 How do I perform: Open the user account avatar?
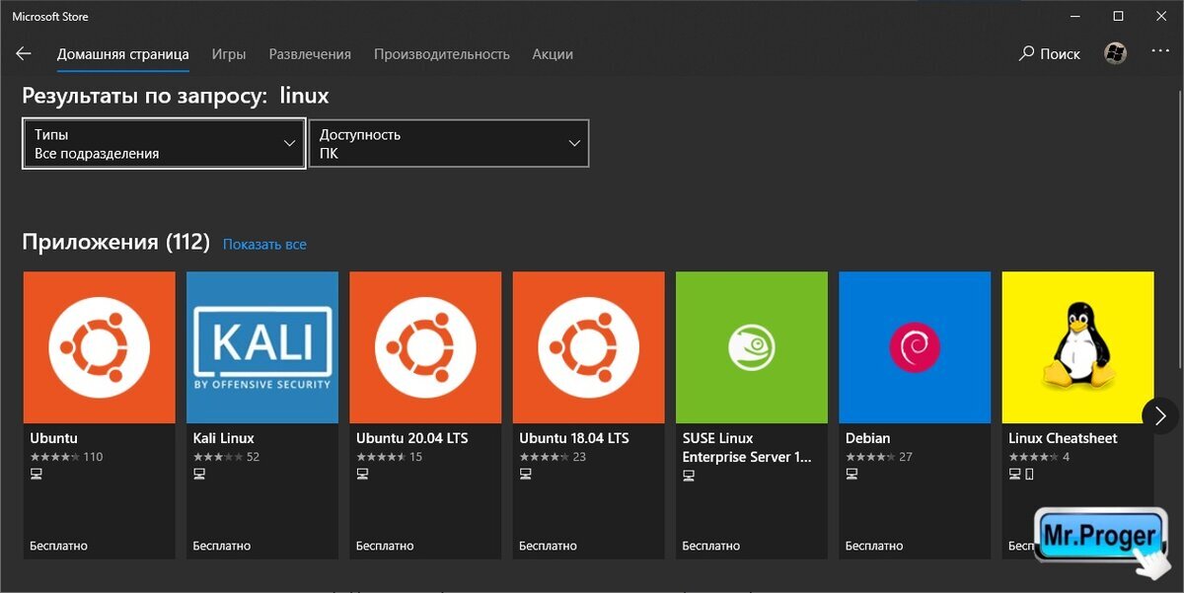pyautogui.click(x=1116, y=53)
